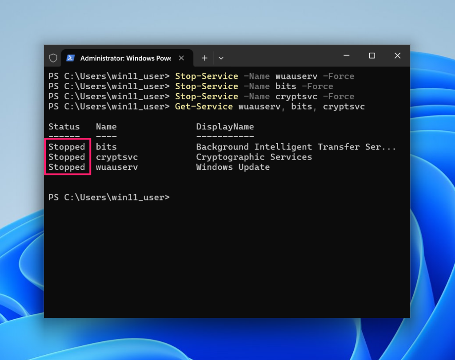
Task: Click the Stopped status in bits row
Action: [67, 147]
